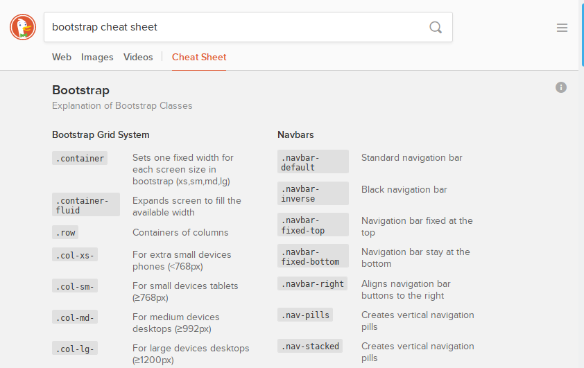
Task: Open the Images tab
Action: click(97, 58)
